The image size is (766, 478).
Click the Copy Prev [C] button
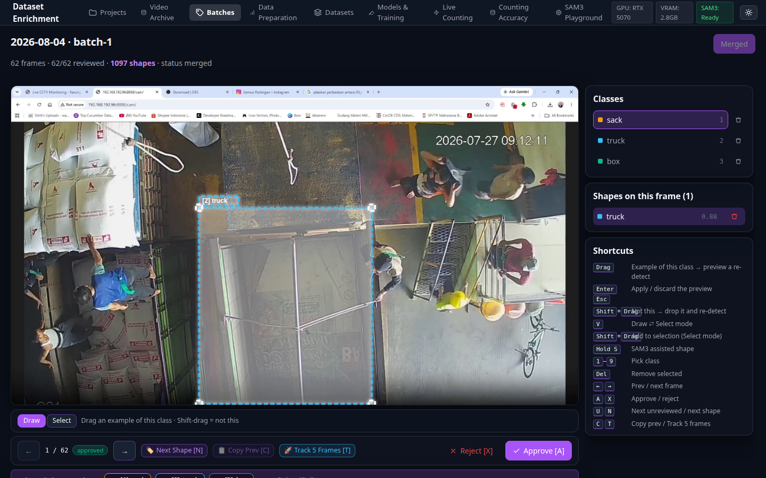(244, 450)
